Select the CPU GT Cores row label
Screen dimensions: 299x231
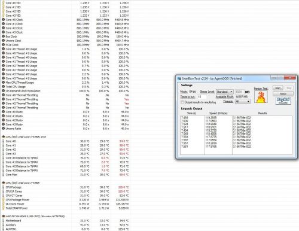(14, 196)
